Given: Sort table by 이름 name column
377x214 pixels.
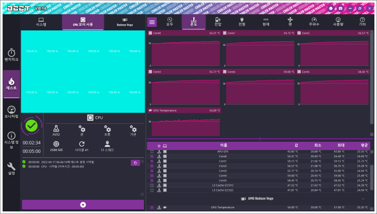Looking at the screenshot, I should click(x=224, y=145).
